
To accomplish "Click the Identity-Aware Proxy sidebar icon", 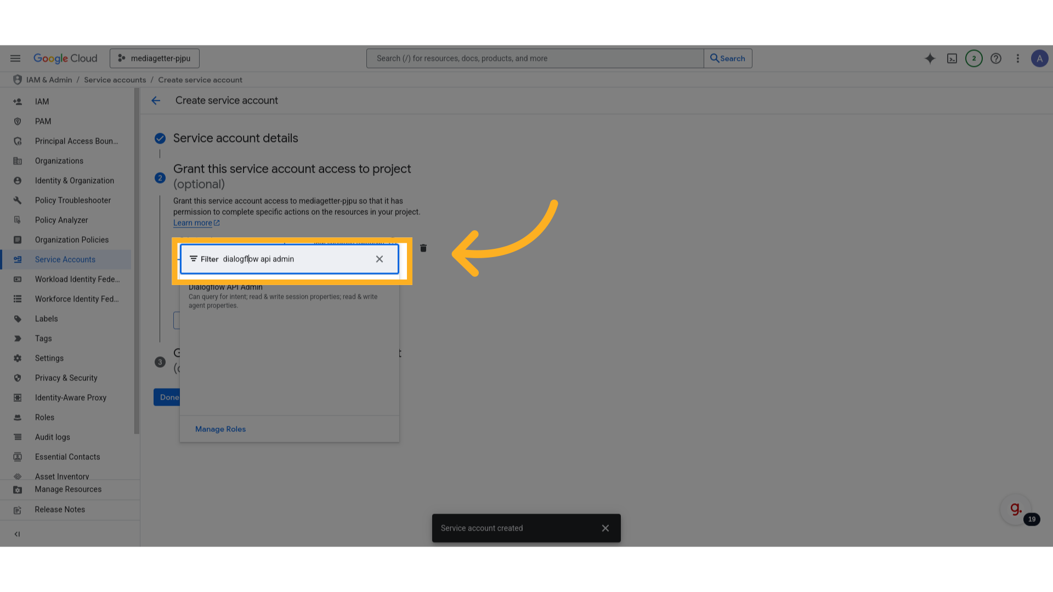I will [18, 397].
